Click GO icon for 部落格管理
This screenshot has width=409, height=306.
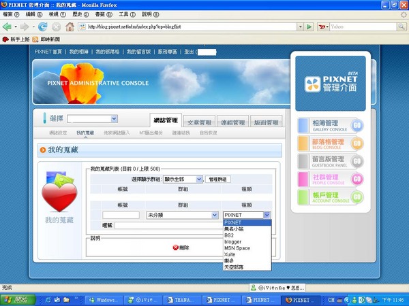(x=357, y=143)
